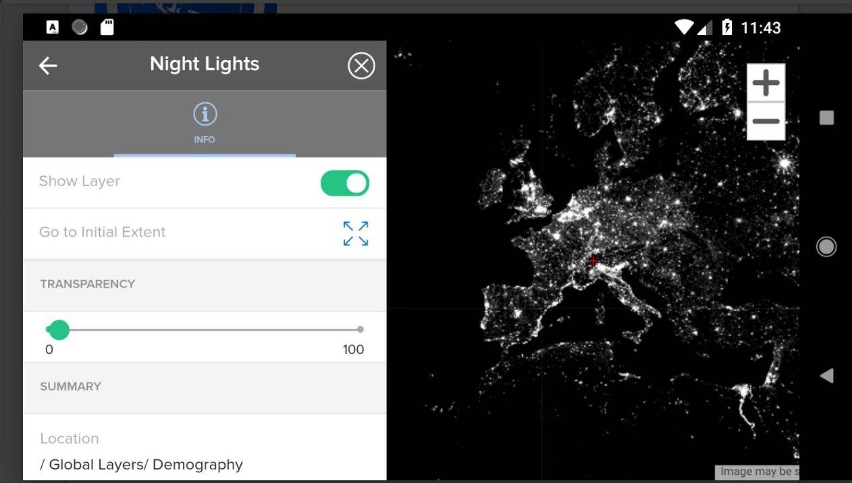This screenshot has height=483, width=852.
Task: Turn off the Show Layer switch
Action: click(x=345, y=183)
